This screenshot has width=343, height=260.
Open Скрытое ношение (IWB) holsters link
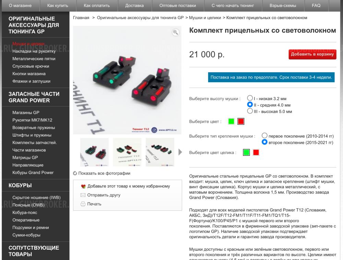pyautogui.click(x=36, y=197)
